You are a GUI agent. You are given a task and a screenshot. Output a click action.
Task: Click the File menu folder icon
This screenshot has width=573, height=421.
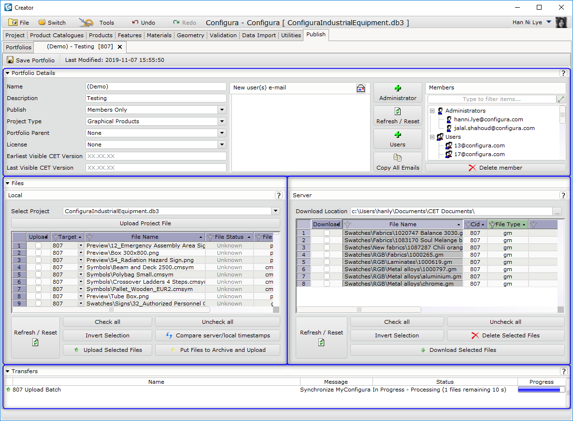click(13, 22)
